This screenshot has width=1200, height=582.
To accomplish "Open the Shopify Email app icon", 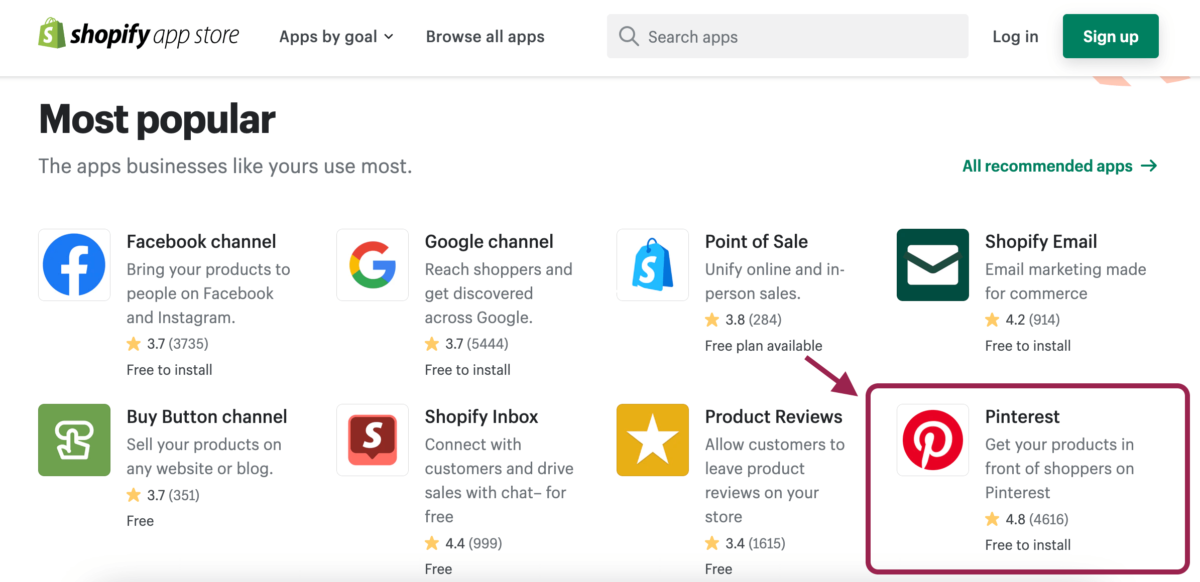I will [x=933, y=265].
